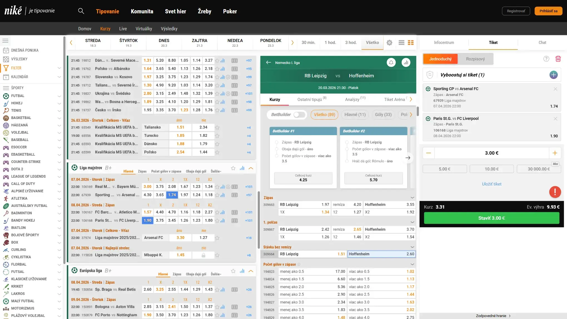Enable the bell notification for RB Leipzig match
Image resolution: width=567 pixels, height=319 pixels.
tap(391, 62)
